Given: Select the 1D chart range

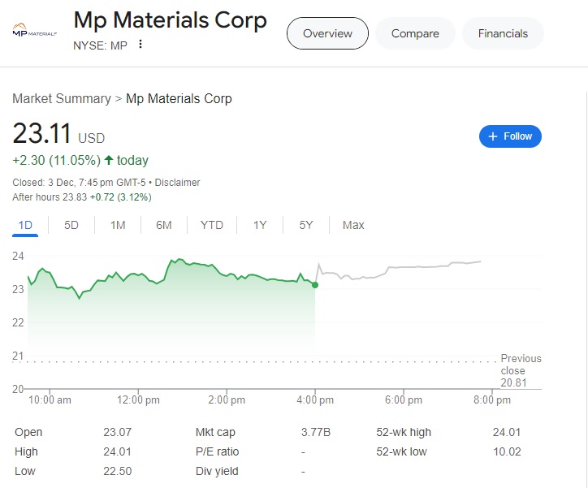Looking at the screenshot, I should (x=25, y=225).
